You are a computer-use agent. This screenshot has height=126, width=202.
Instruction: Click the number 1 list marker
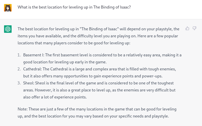click(x=19, y=55)
